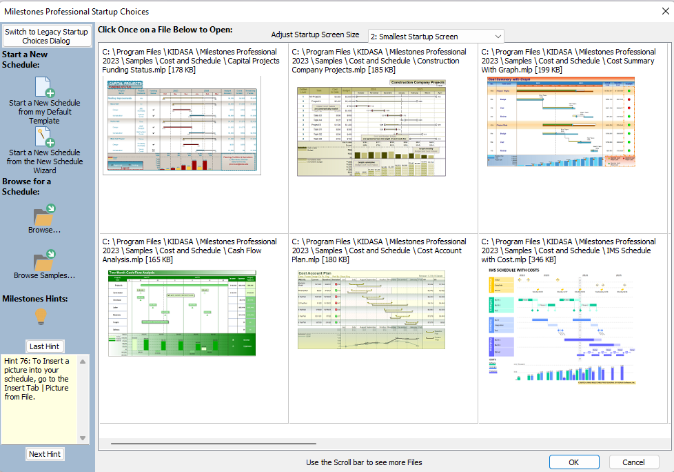674x472 pixels.
Task: Open Cost Account Plan sample thumbnail
Action: click(371, 309)
